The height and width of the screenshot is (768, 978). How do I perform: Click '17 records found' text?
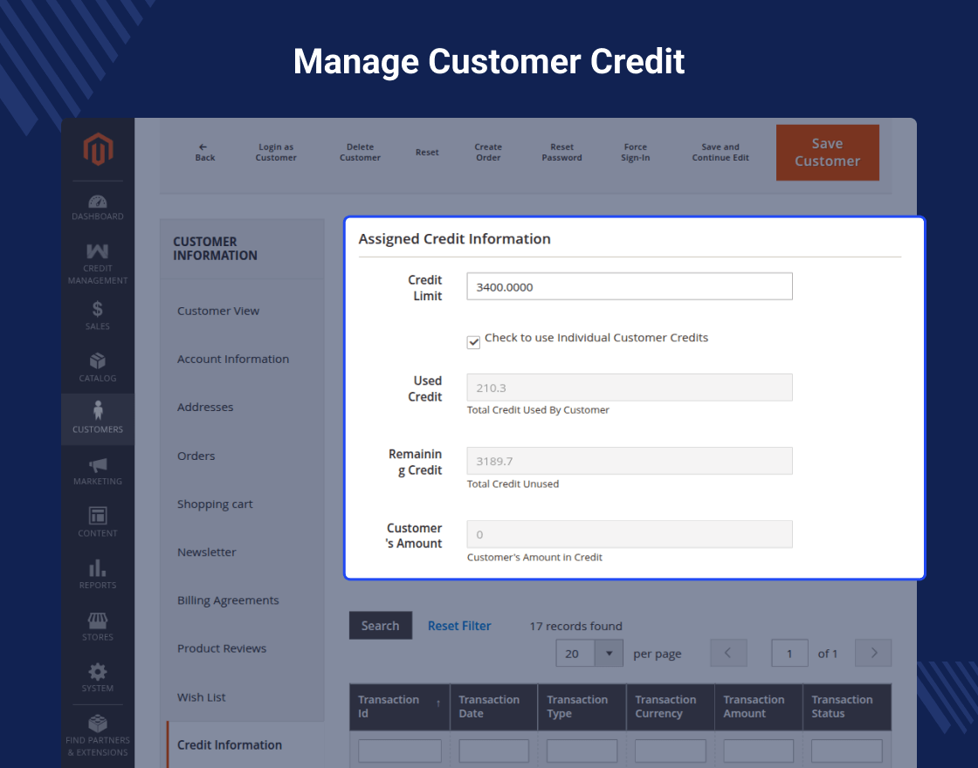pyautogui.click(x=575, y=626)
